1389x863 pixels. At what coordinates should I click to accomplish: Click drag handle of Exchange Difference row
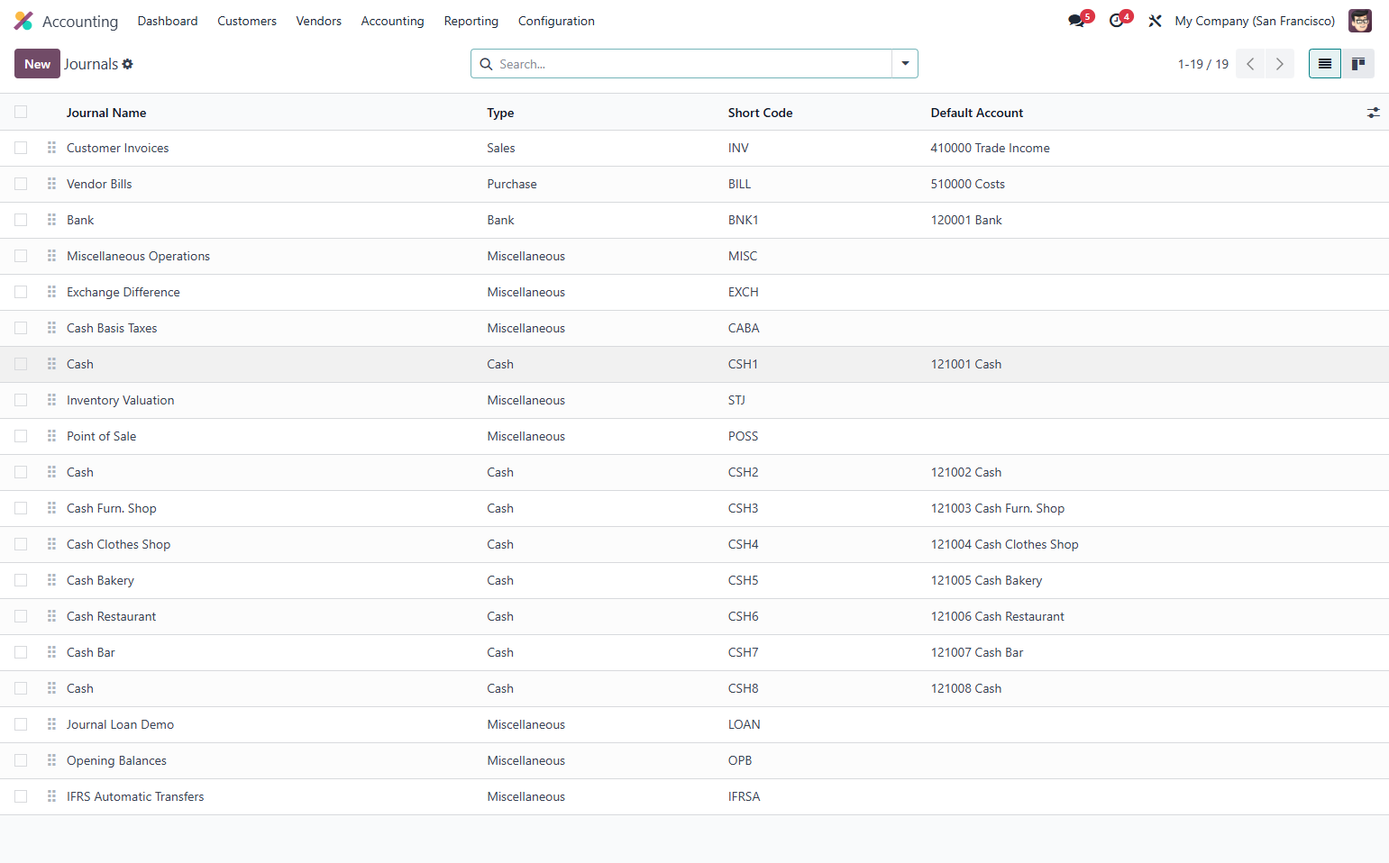click(x=52, y=292)
